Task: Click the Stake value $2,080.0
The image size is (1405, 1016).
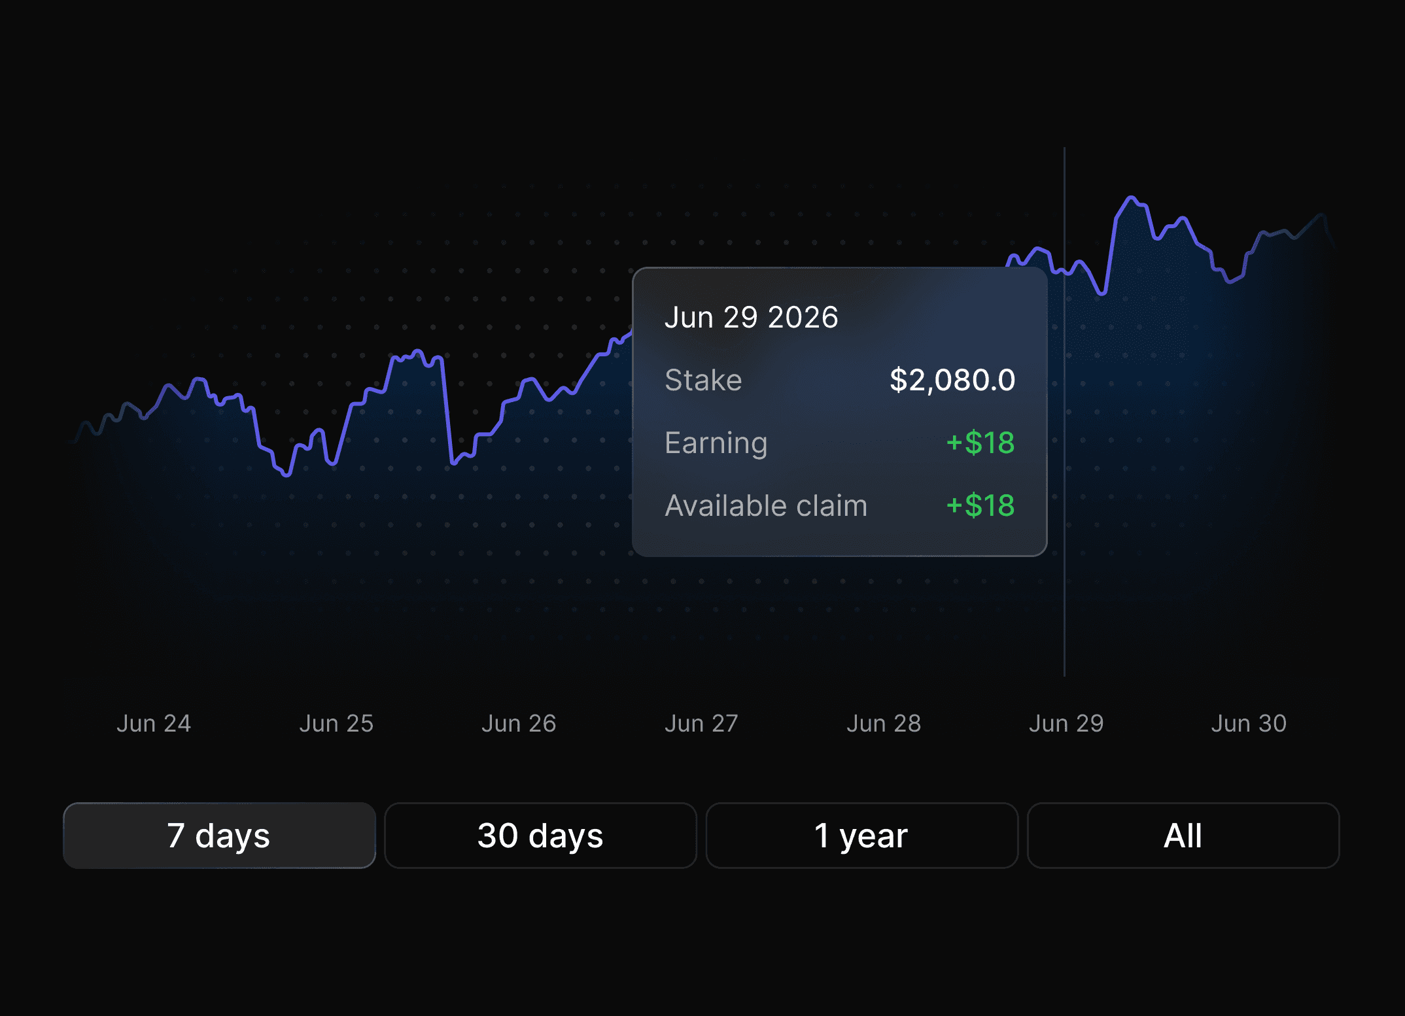Action: pyautogui.click(x=952, y=380)
